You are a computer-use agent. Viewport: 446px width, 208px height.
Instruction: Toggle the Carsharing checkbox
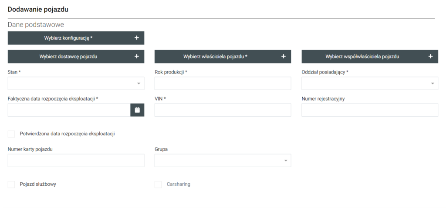[x=158, y=185]
